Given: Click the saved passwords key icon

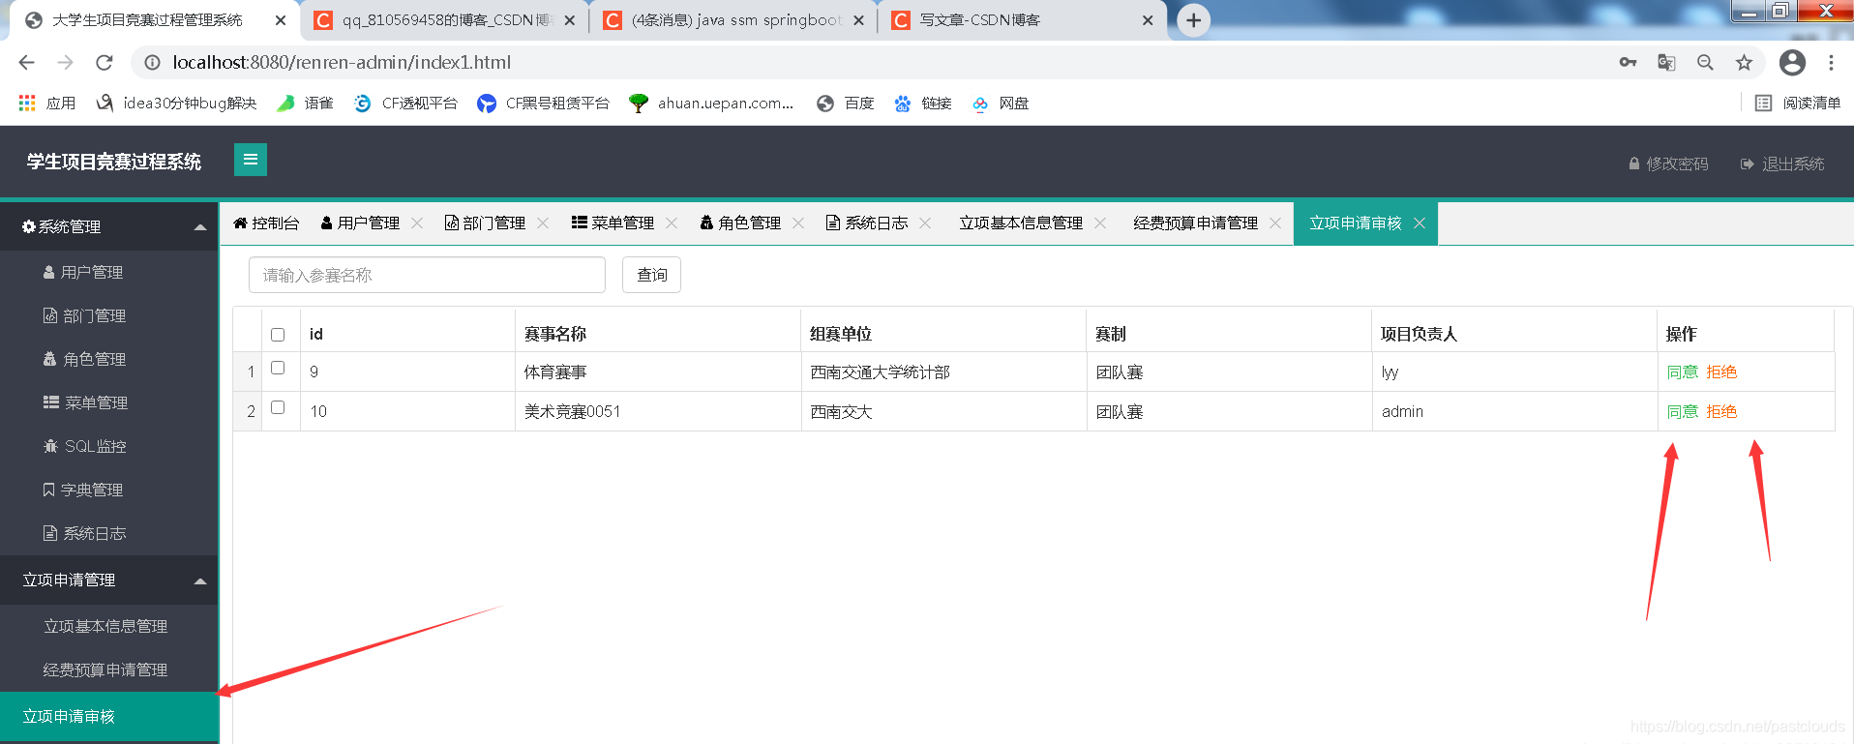Looking at the screenshot, I should 1628,63.
